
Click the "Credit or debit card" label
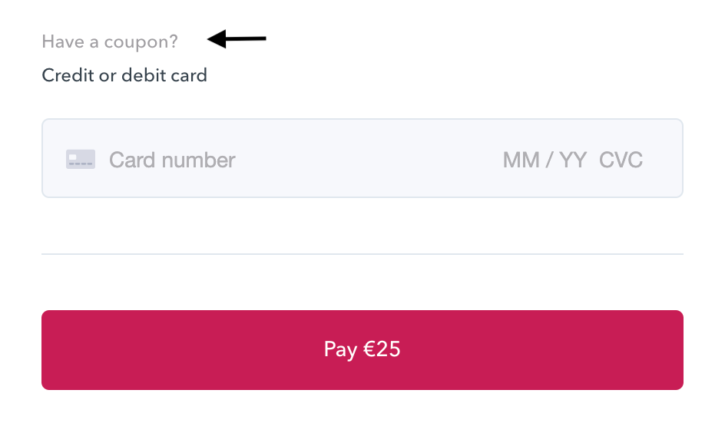(x=124, y=75)
